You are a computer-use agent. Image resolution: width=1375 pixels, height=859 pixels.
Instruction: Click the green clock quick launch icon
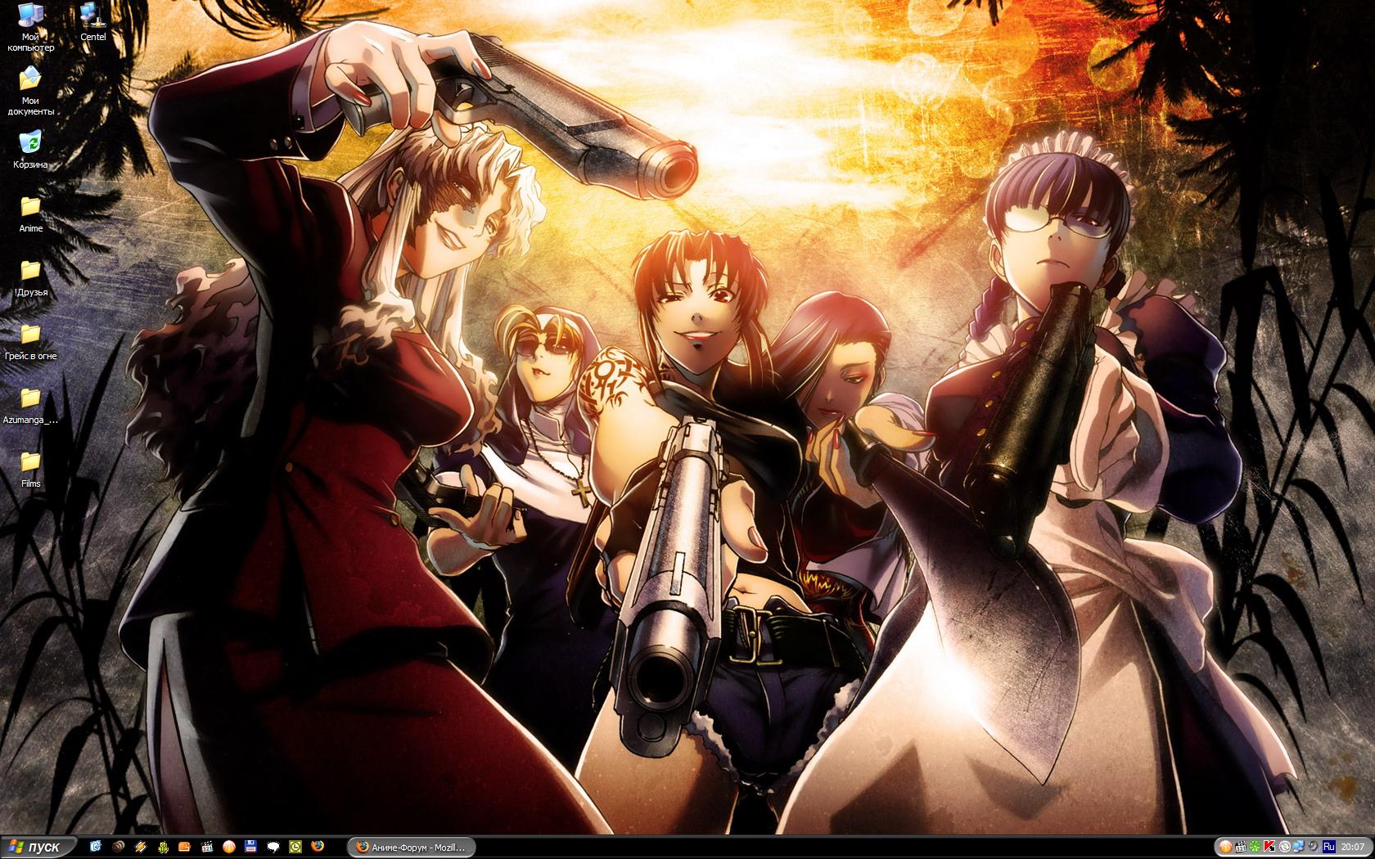[295, 847]
